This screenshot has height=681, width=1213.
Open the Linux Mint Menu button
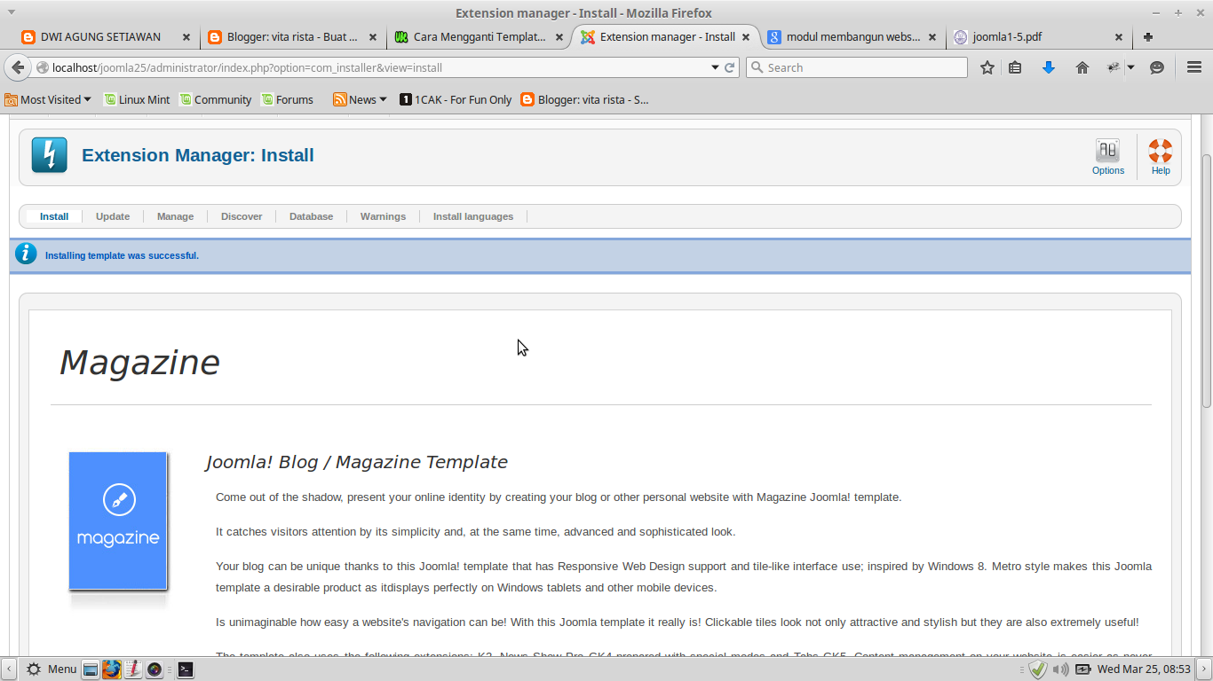[x=52, y=669]
